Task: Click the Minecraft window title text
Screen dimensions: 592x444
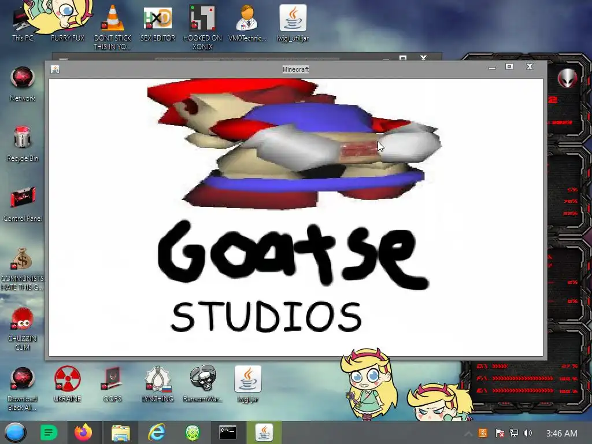Action: (x=295, y=69)
